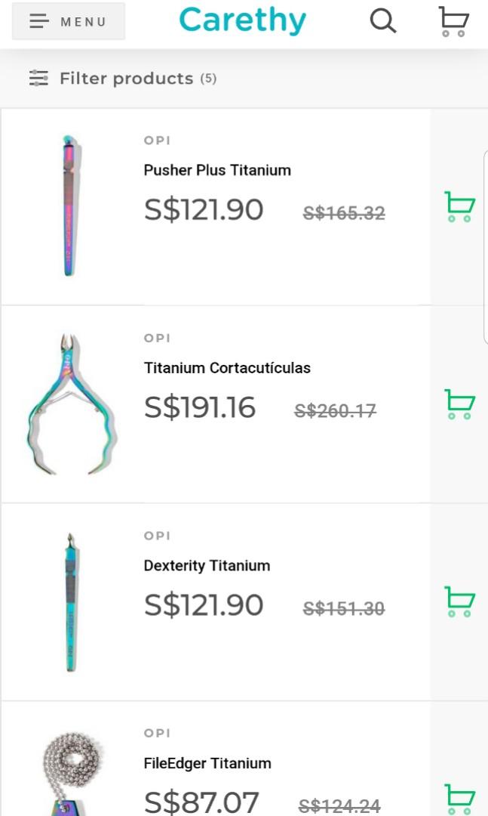Open Pusher Plus Titanium product title
The image size is (488, 816).
(x=217, y=170)
